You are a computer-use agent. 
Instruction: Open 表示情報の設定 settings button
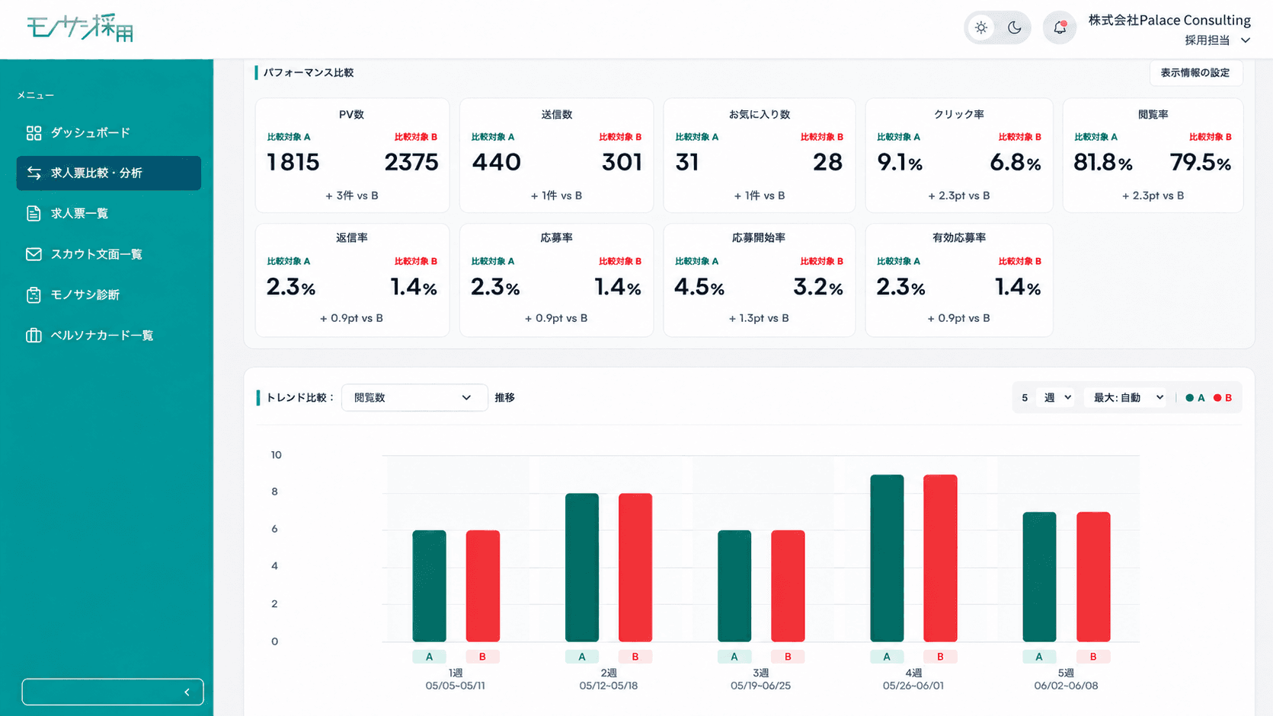(1195, 73)
